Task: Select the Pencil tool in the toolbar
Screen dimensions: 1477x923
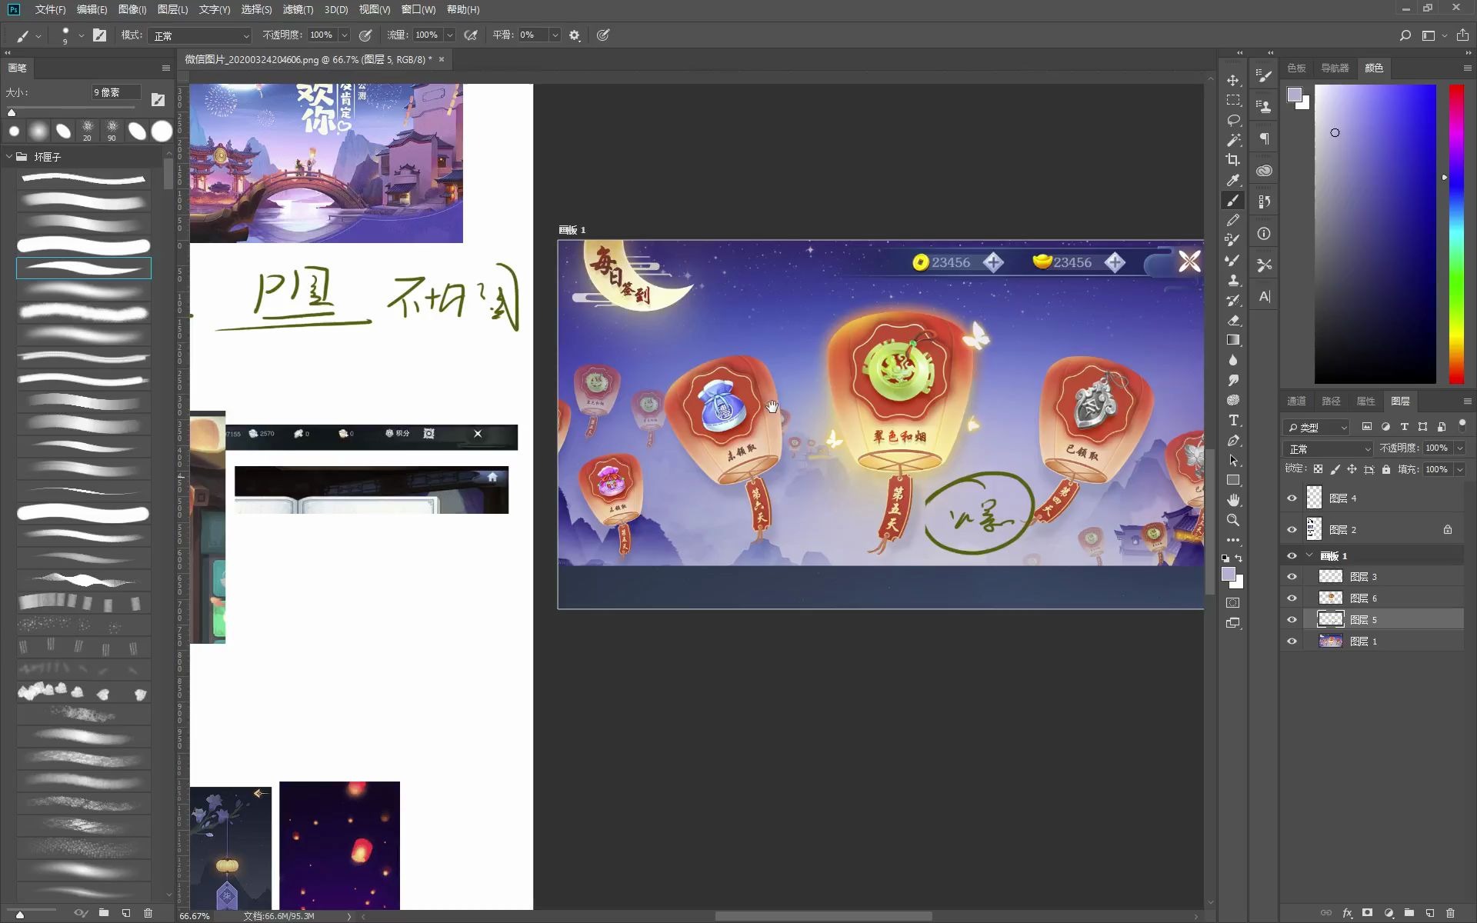Action: [1233, 220]
